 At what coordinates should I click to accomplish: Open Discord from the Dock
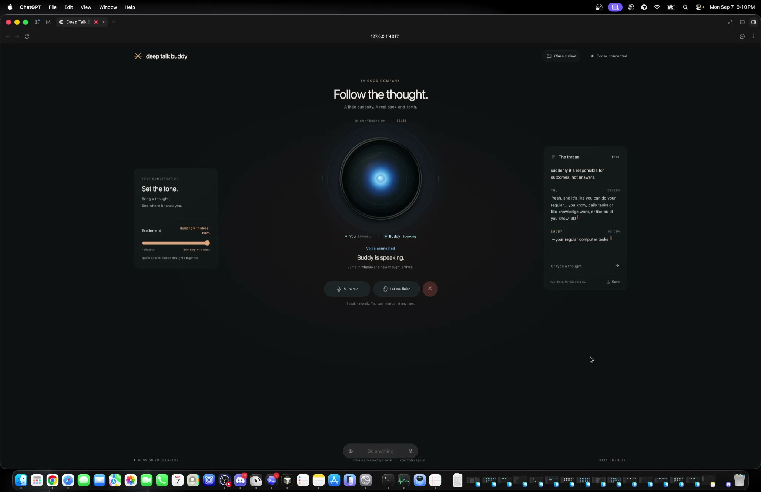(240, 481)
